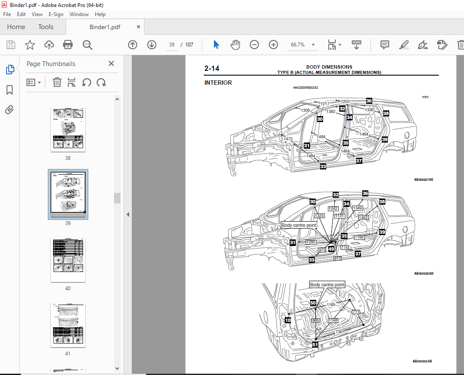Print the document using printer icon
464x375 pixels.
pyautogui.click(x=68, y=45)
